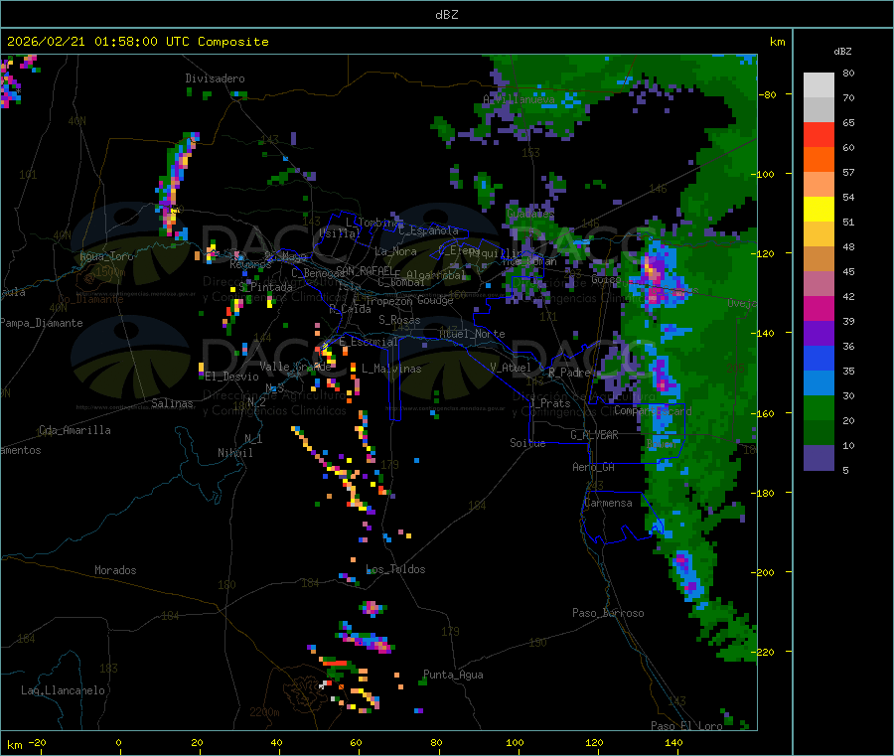Click the magenta 39–42 dBZ legend swatch

tap(819, 308)
